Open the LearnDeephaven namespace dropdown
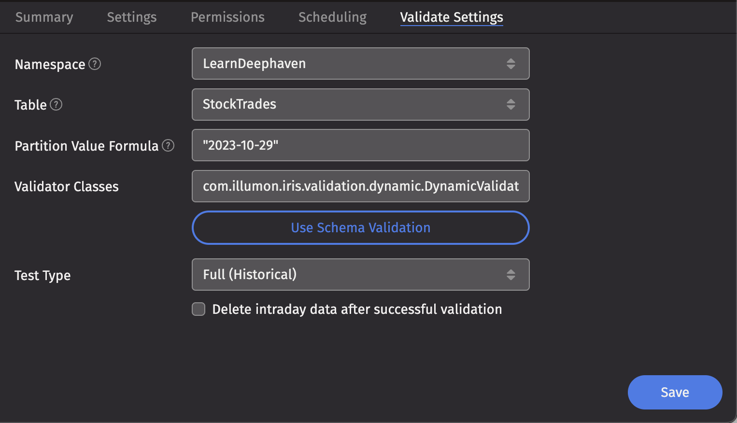This screenshot has height=423, width=737. (361, 64)
